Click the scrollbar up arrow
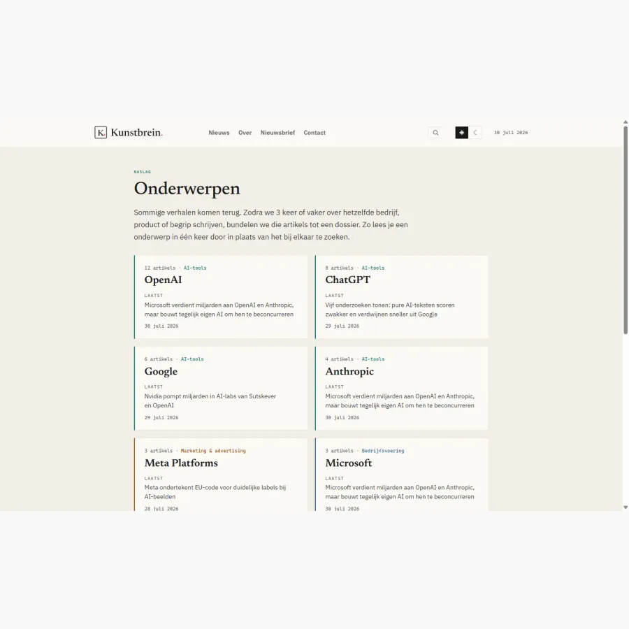 pyautogui.click(x=626, y=122)
